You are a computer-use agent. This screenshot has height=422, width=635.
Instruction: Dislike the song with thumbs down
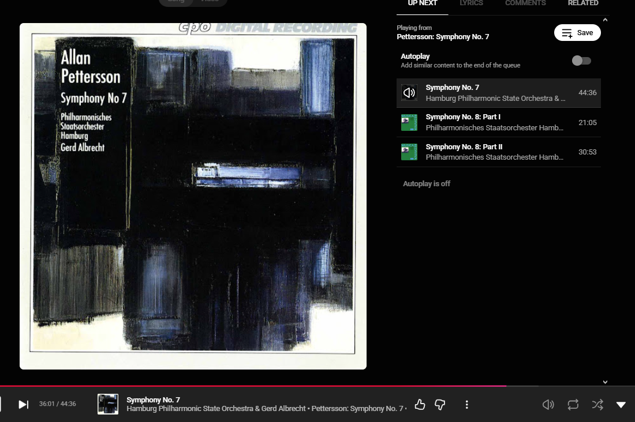(x=440, y=404)
